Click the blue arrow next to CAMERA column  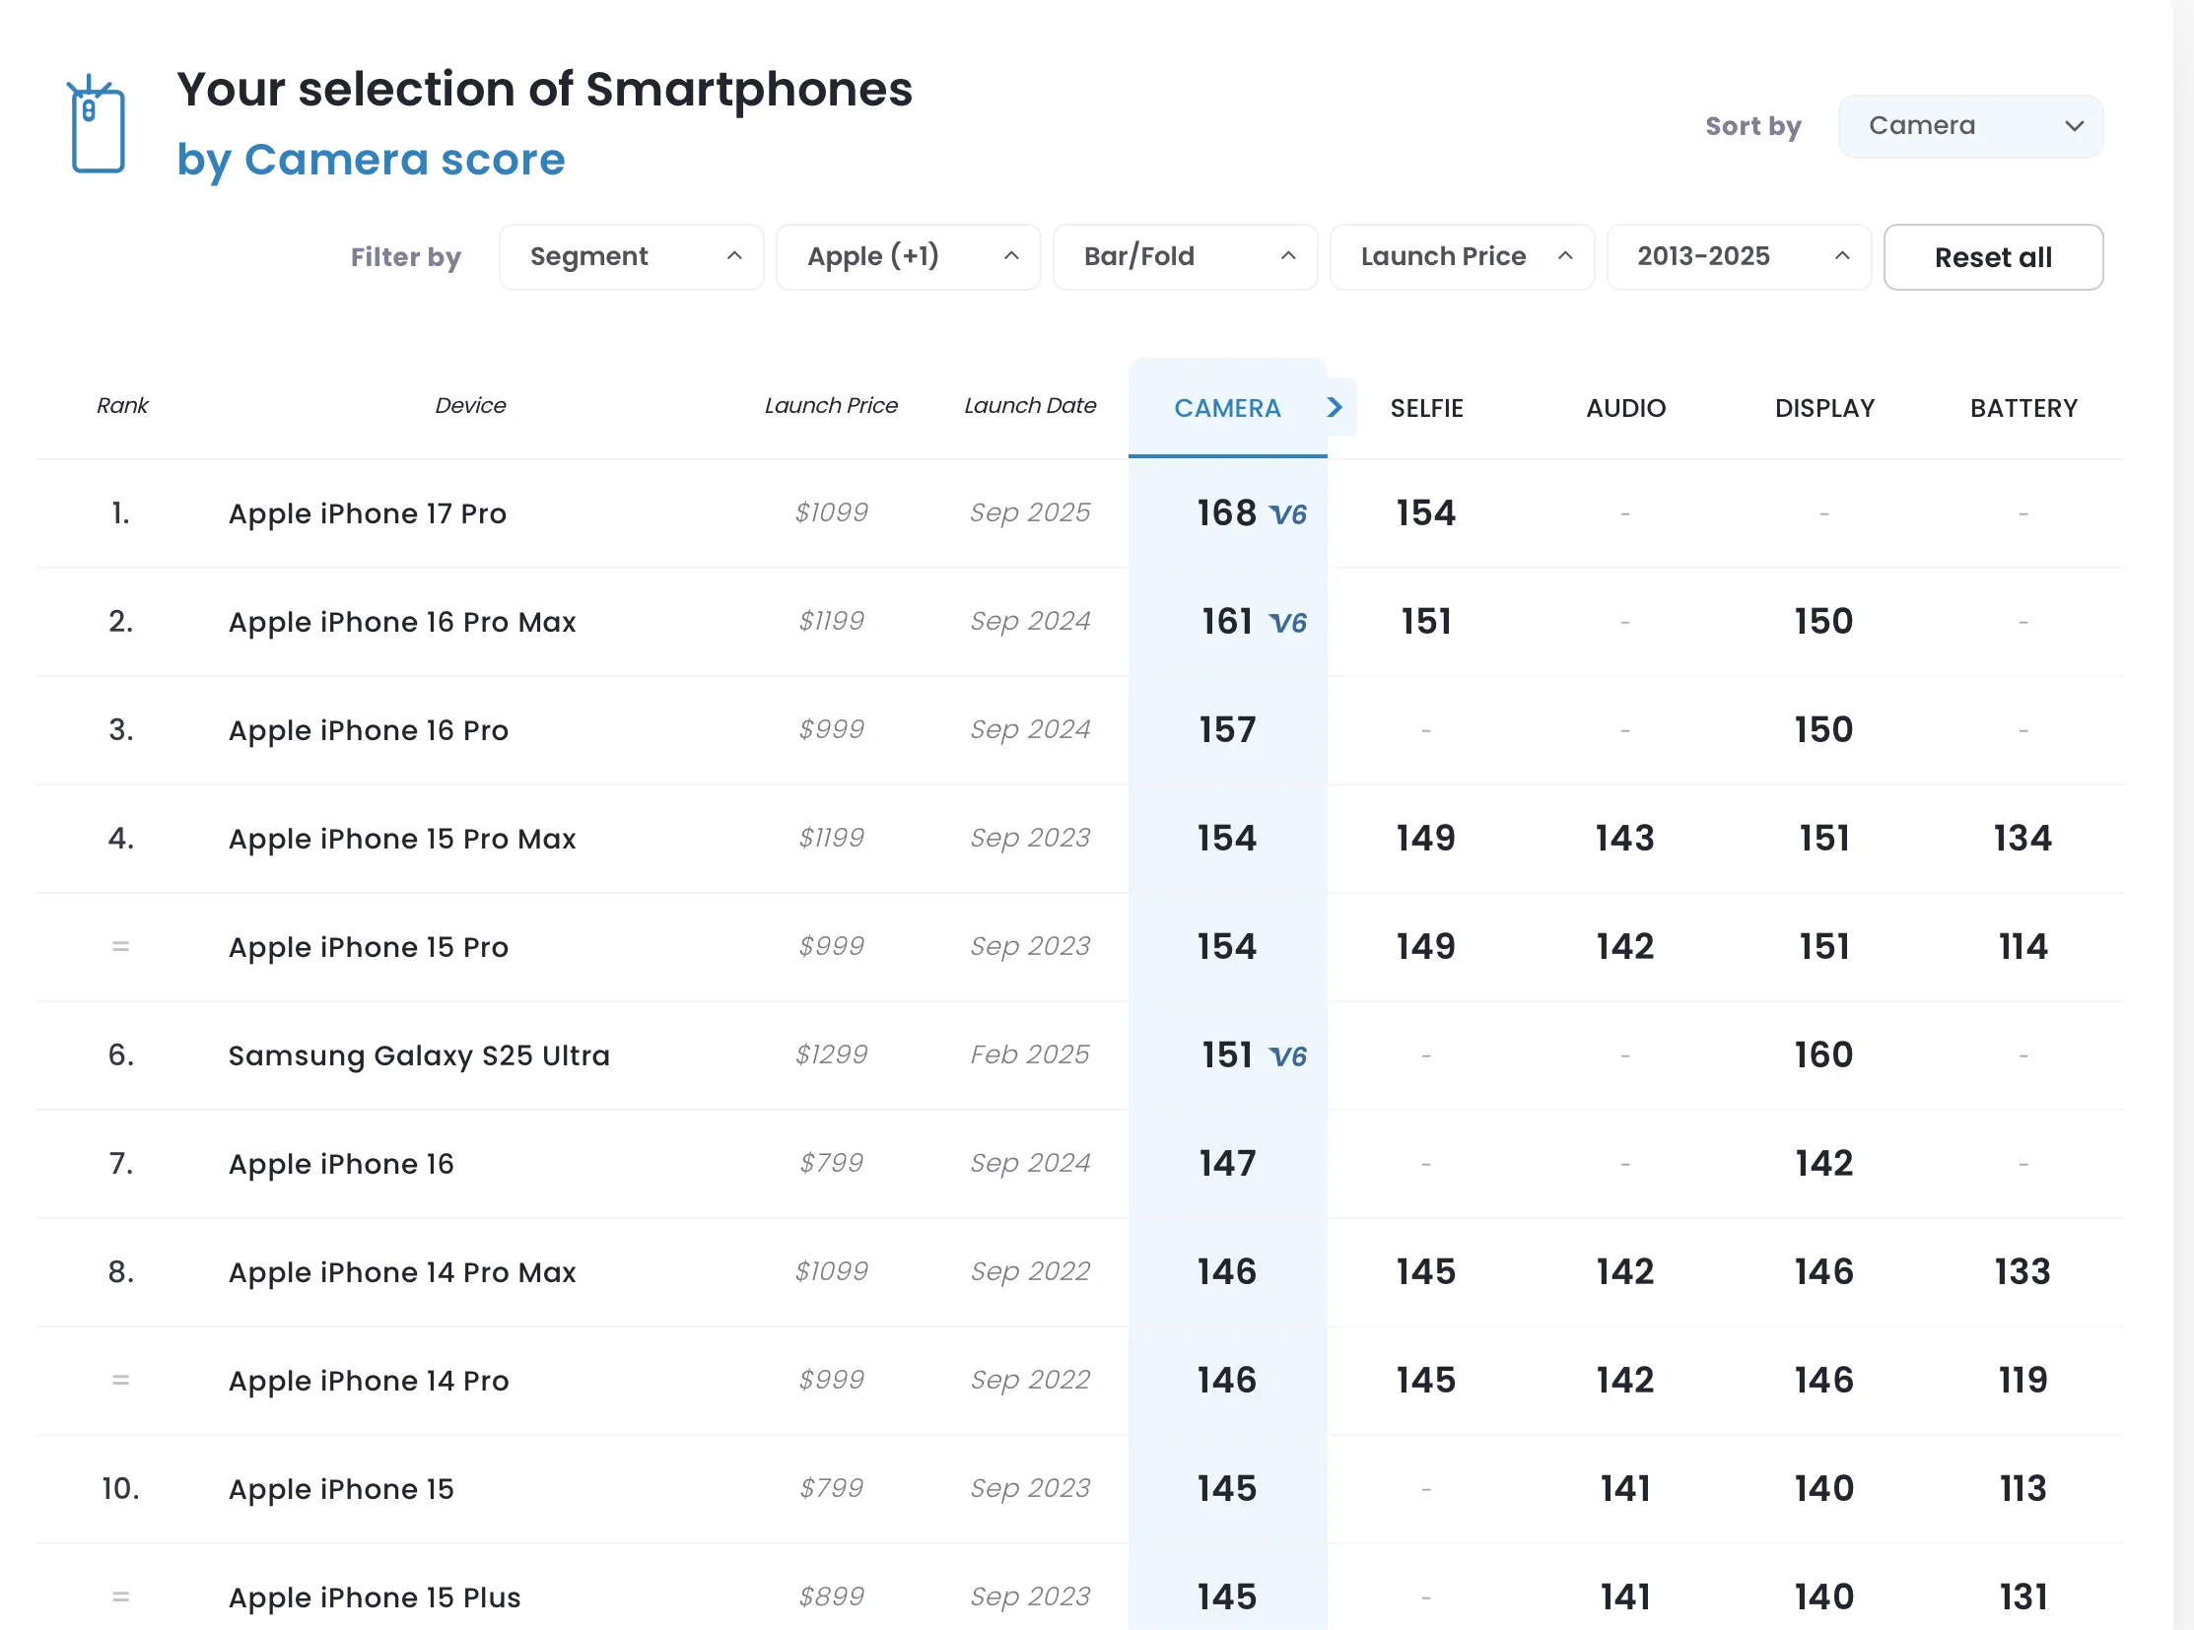coord(1336,406)
